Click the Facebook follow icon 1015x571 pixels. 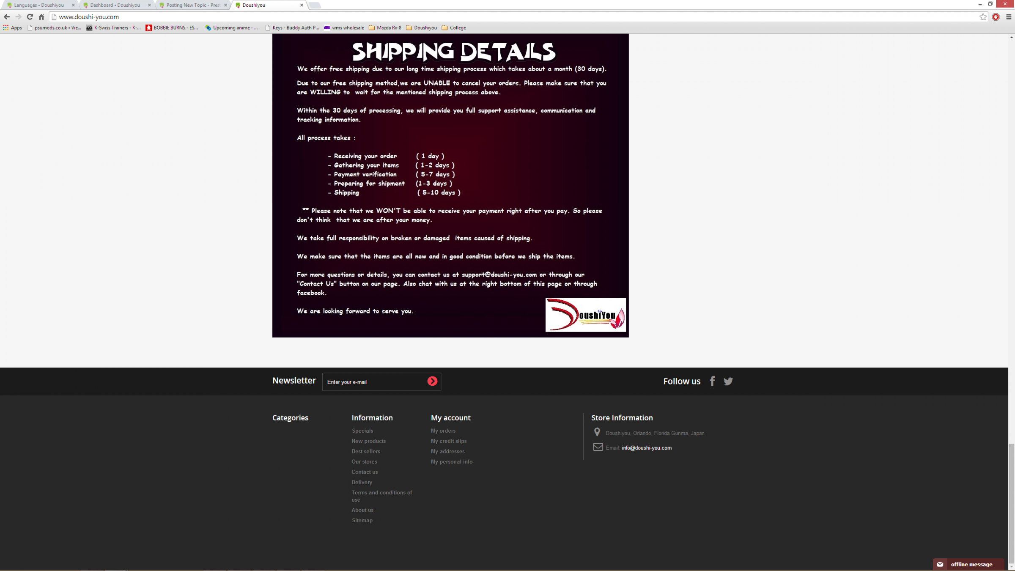click(x=713, y=381)
